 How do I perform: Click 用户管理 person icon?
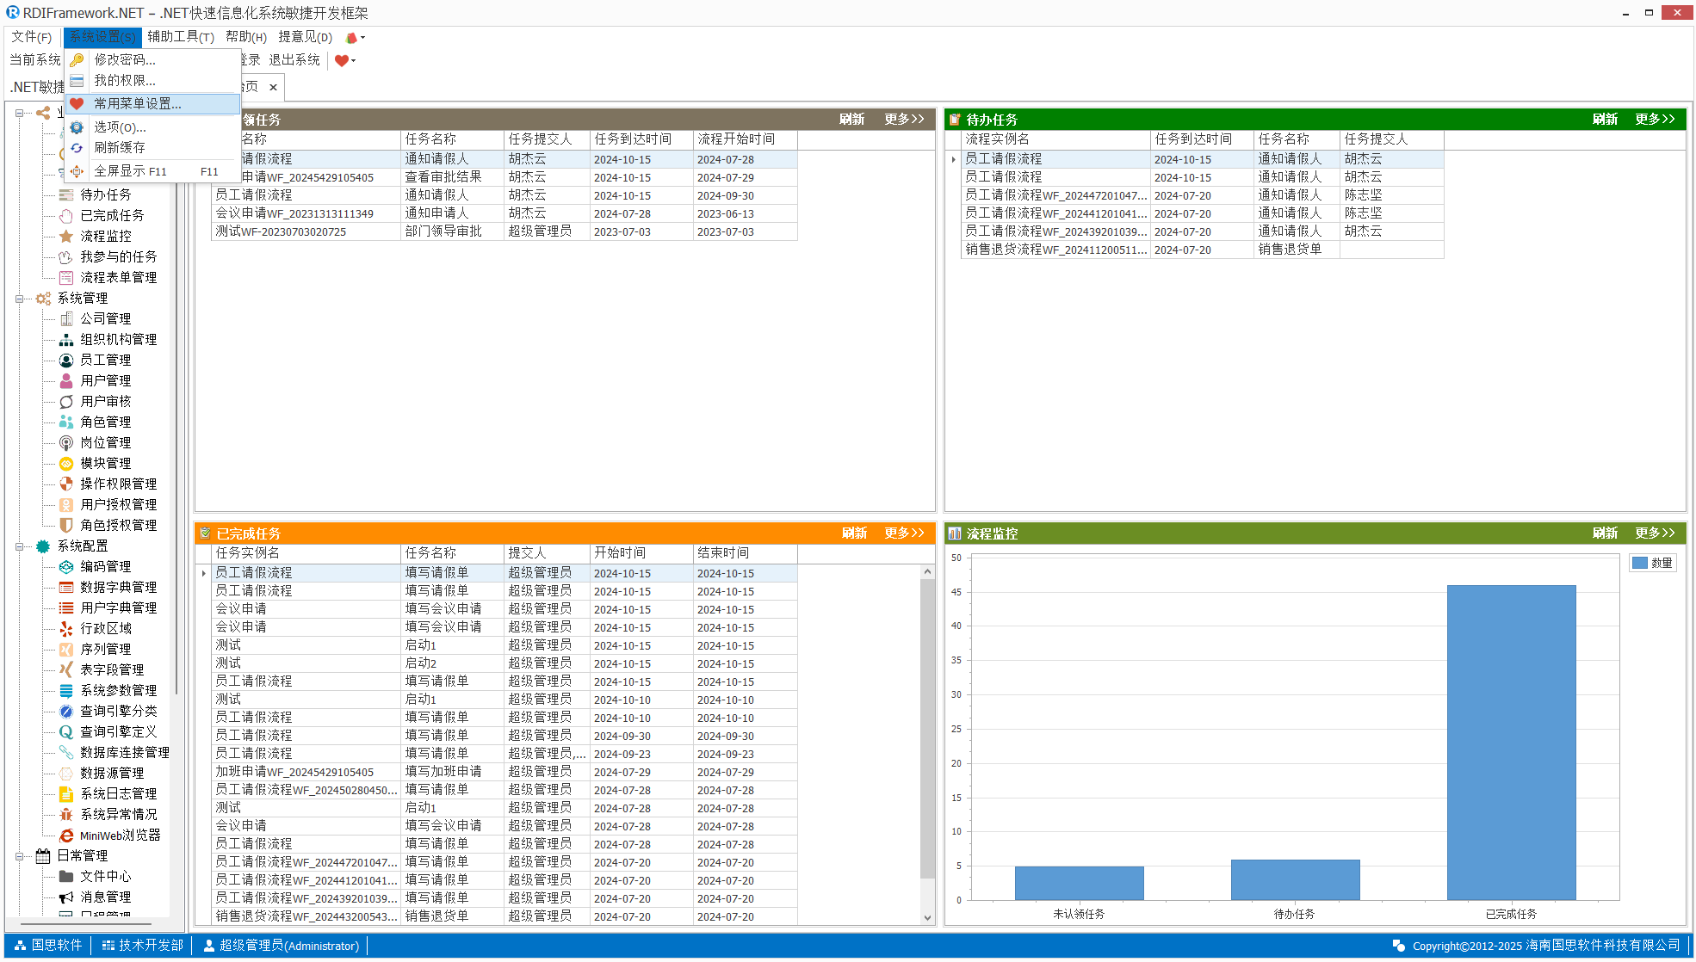[x=66, y=380]
